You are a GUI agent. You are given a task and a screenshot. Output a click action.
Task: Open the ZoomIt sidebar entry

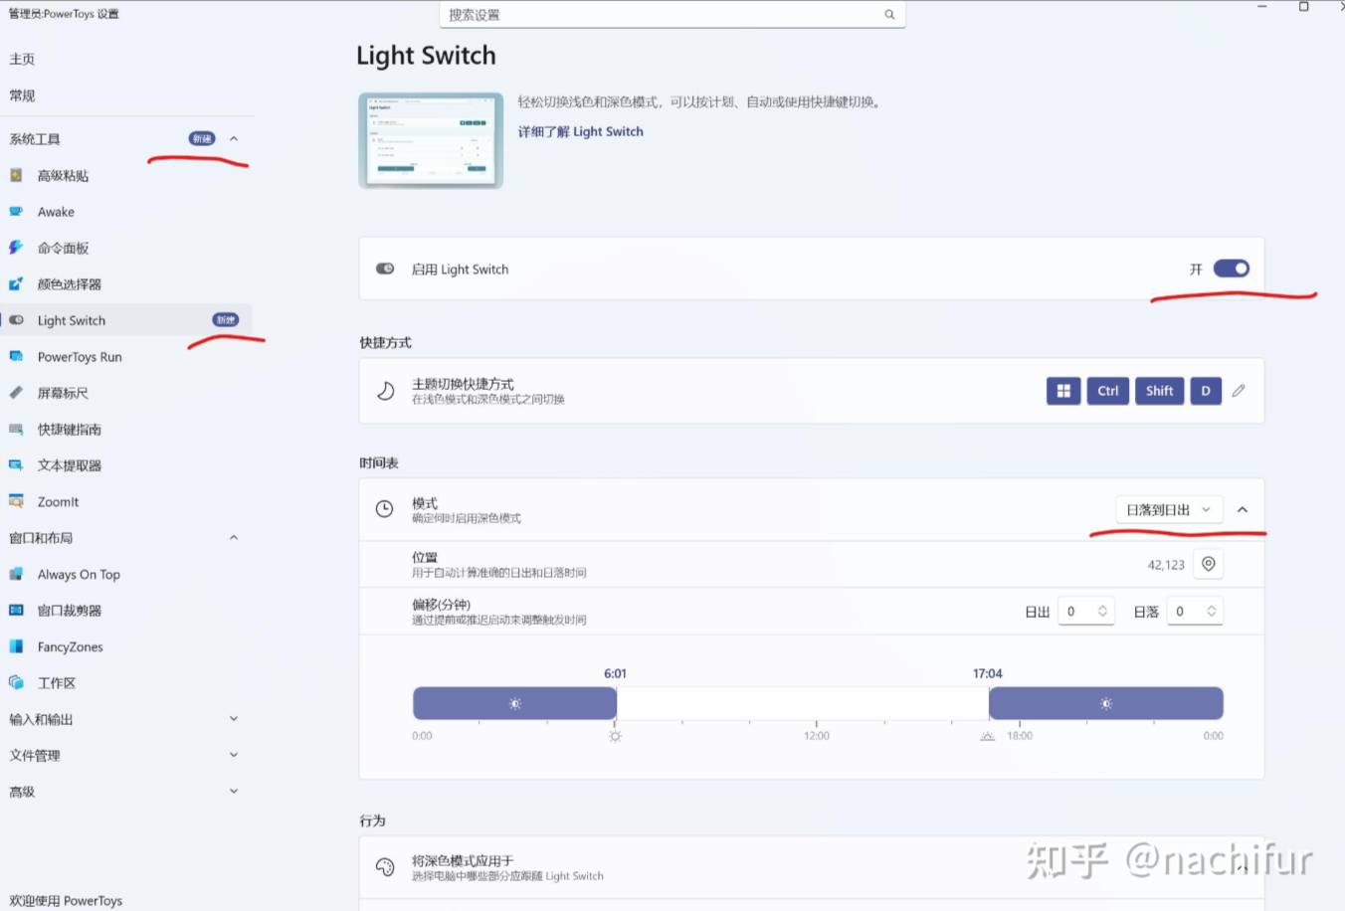58,502
